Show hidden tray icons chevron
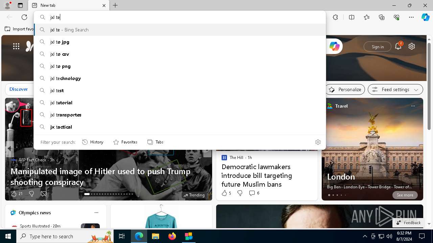 (x=365, y=236)
